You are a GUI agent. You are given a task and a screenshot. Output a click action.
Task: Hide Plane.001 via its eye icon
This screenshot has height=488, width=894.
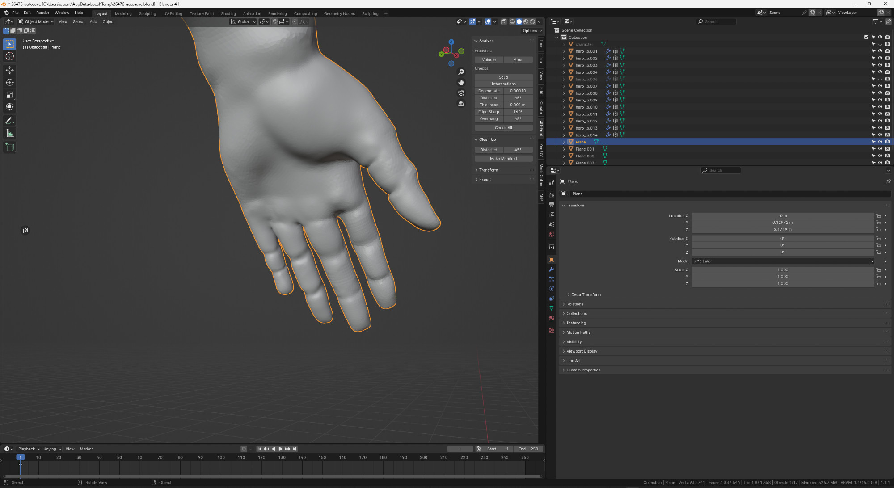tap(880, 149)
